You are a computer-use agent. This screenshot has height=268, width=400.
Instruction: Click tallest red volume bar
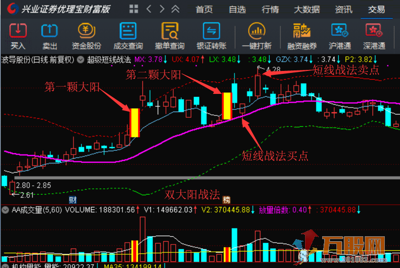[142, 239]
